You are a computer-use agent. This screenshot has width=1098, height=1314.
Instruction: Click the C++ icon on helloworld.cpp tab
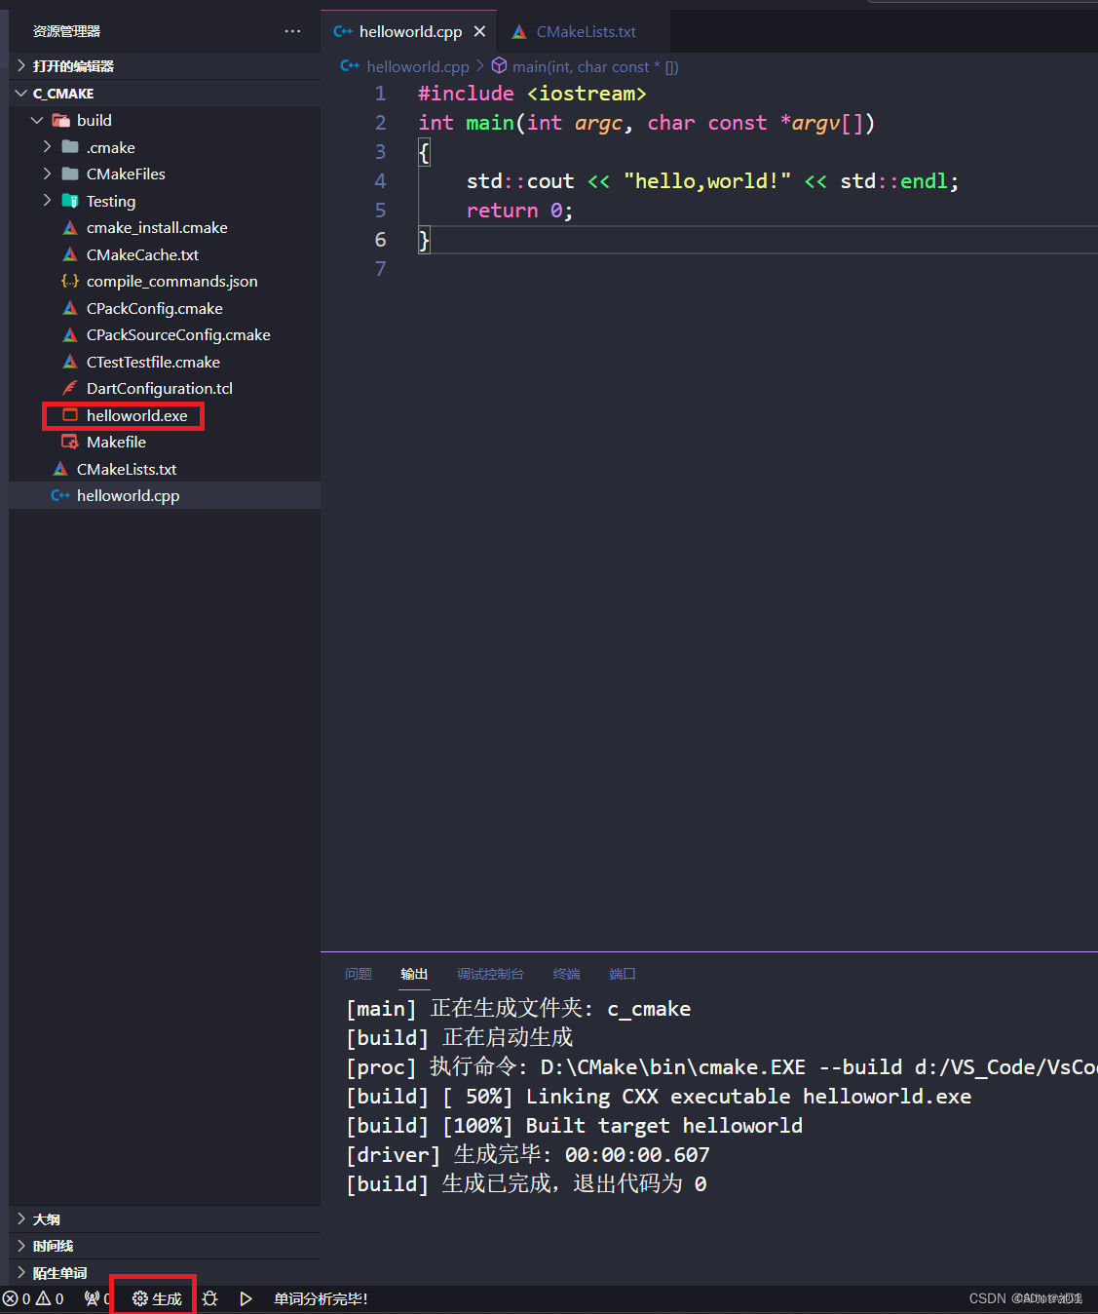(343, 31)
